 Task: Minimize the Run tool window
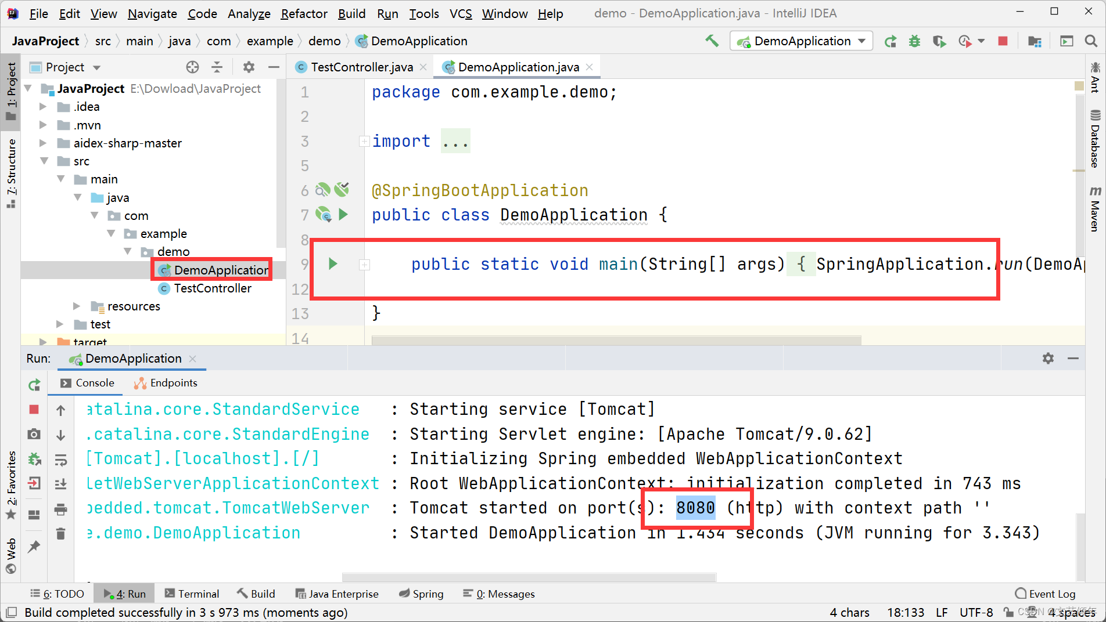coord(1073,359)
